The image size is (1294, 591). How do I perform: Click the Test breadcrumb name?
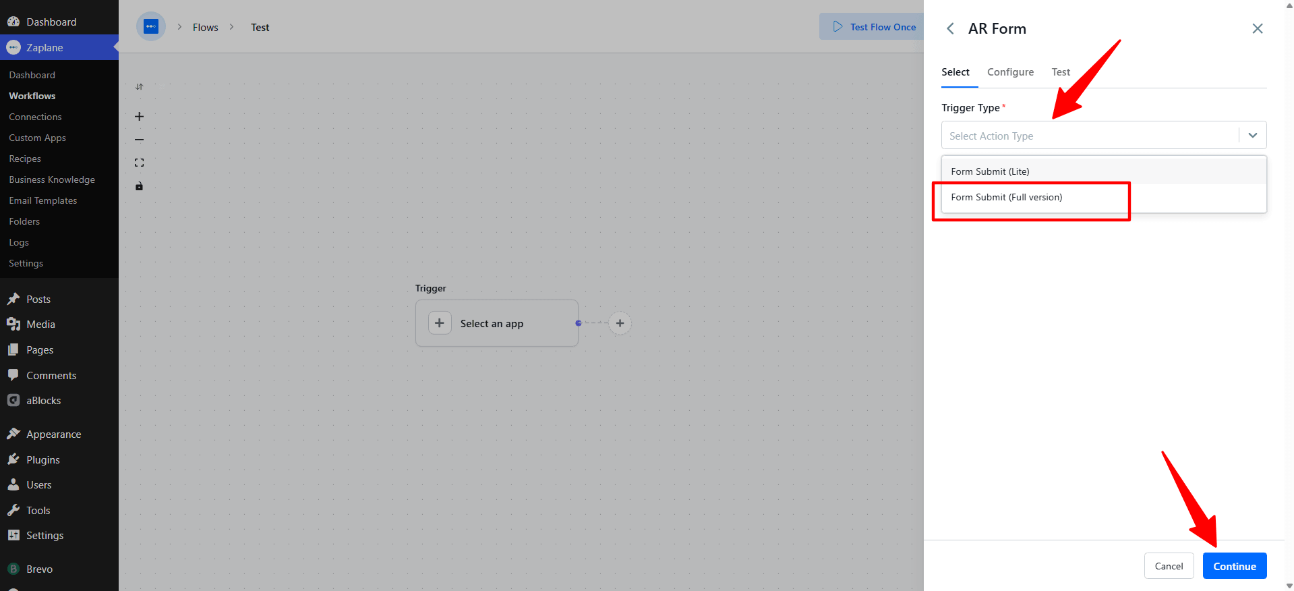[x=260, y=27]
